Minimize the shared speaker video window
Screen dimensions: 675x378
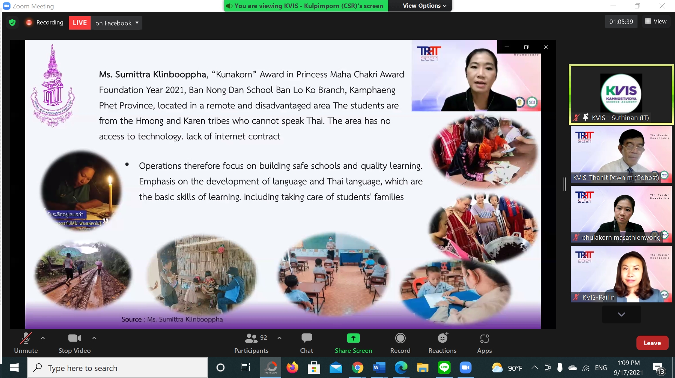[x=507, y=47]
